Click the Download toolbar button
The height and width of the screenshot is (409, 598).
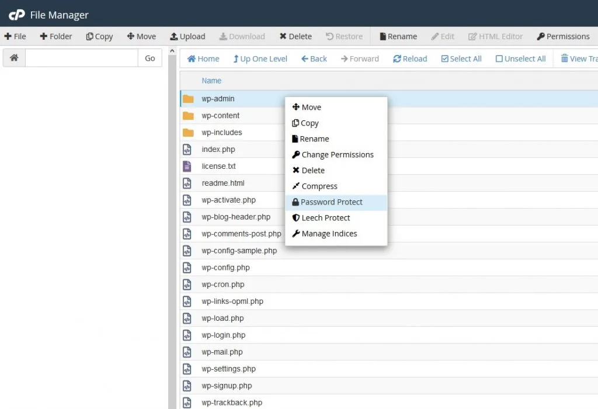[242, 36]
